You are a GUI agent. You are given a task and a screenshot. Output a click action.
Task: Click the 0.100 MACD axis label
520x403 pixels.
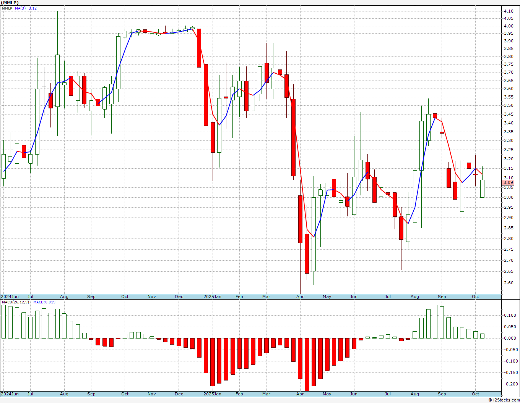click(510, 315)
